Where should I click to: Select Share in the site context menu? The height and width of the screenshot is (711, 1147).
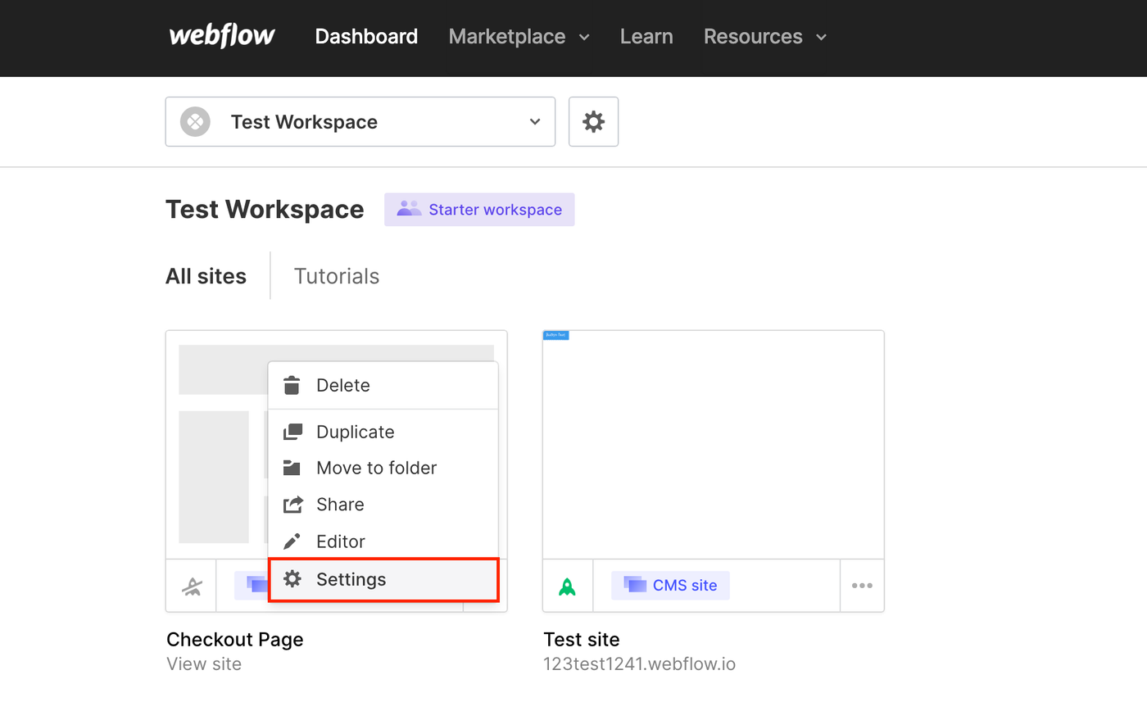383,505
